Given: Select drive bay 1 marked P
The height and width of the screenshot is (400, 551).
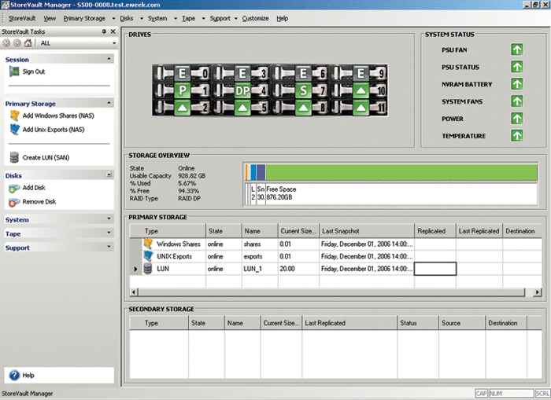Looking at the screenshot, I should pyautogui.click(x=182, y=90).
